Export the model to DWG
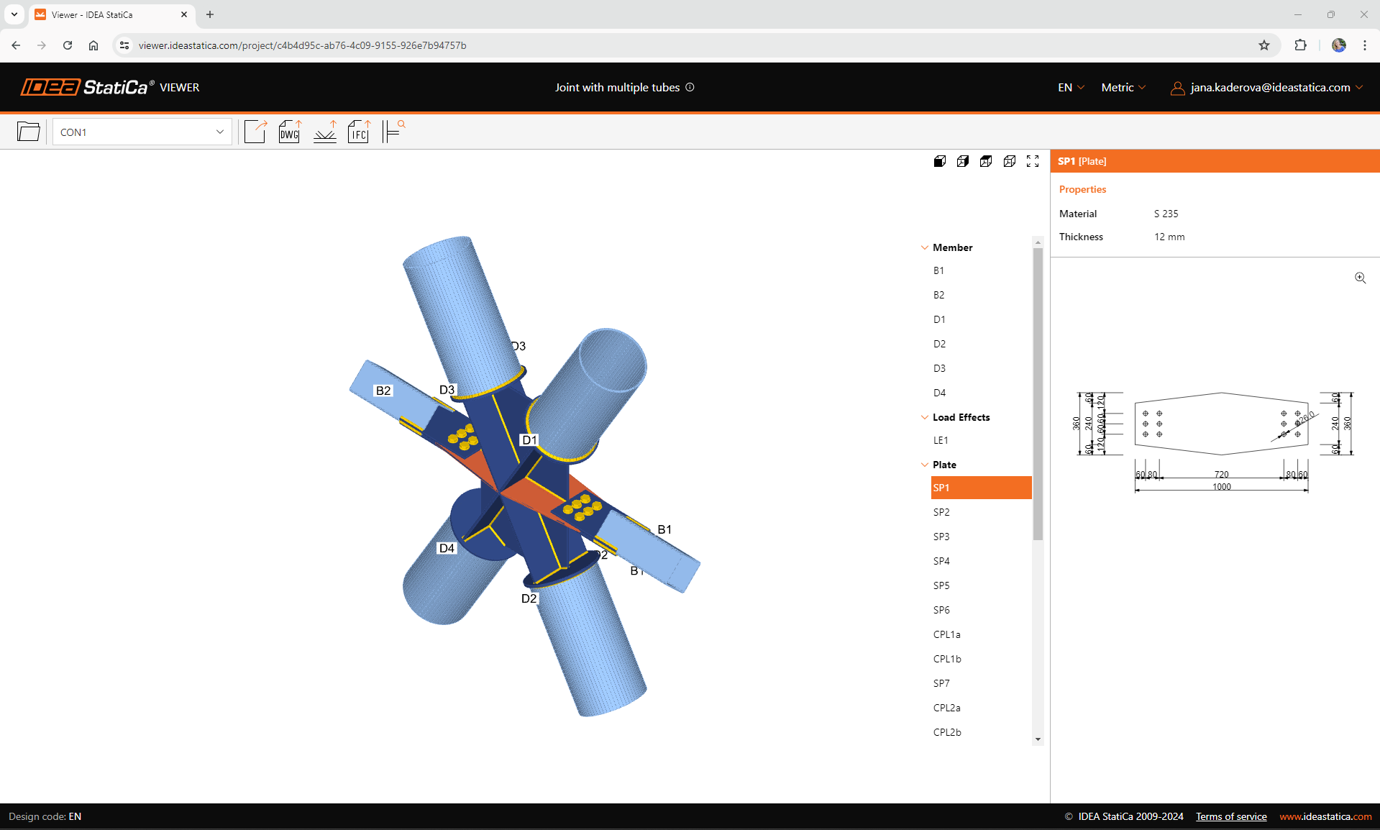 point(289,132)
